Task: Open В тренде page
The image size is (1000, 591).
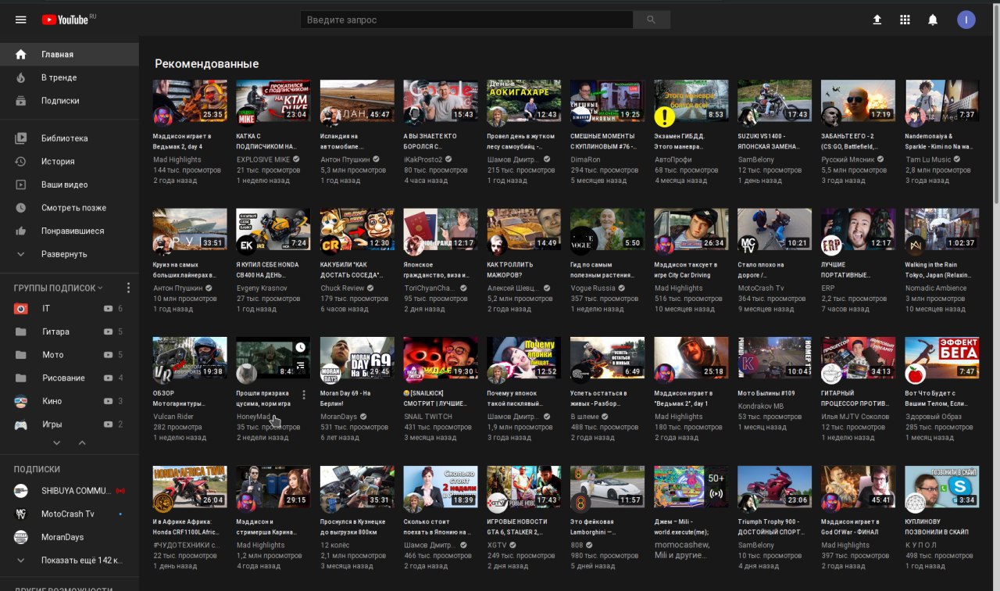Action: tap(69, 77)
